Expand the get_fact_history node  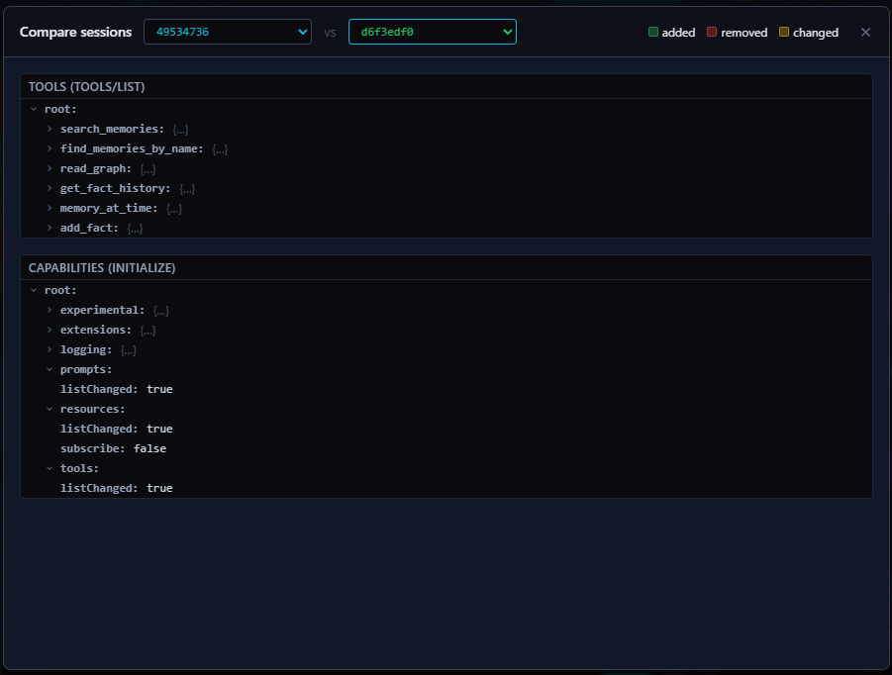(50, 188)
